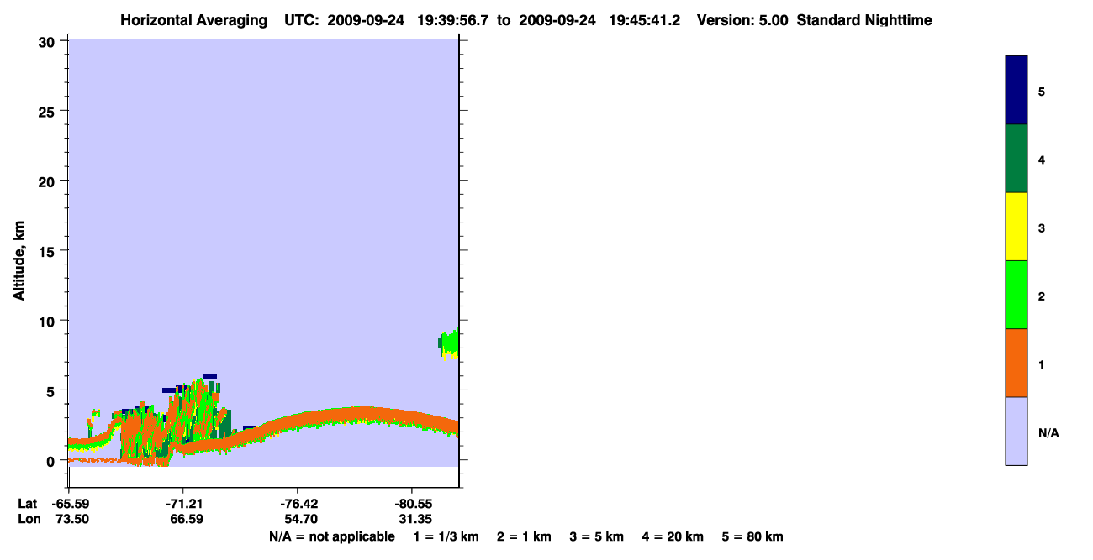
Task: Click the 'Version: 5.00 Standard Nighttime' text
Action: point(814,20)
